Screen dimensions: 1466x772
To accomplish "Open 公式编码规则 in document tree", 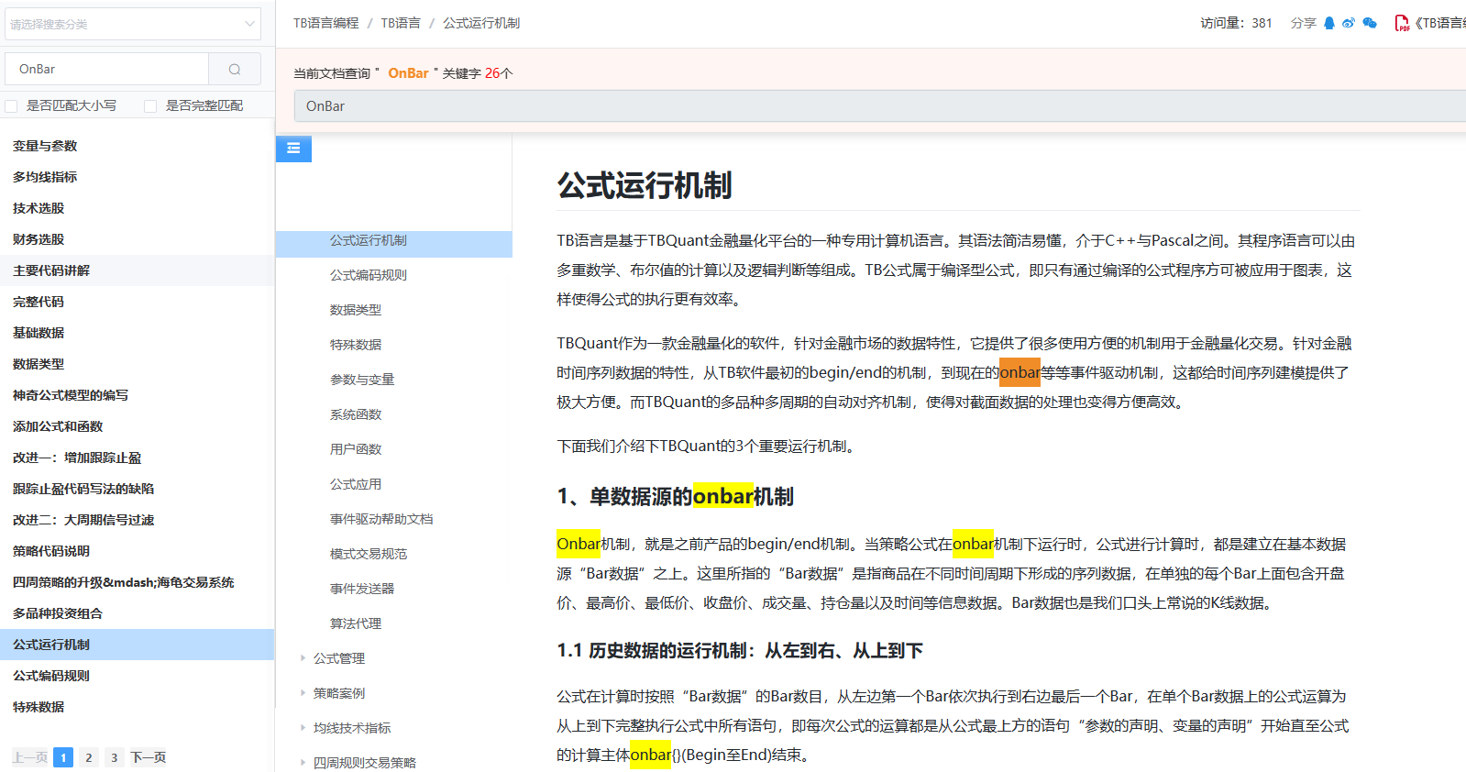I will point(369,275).
